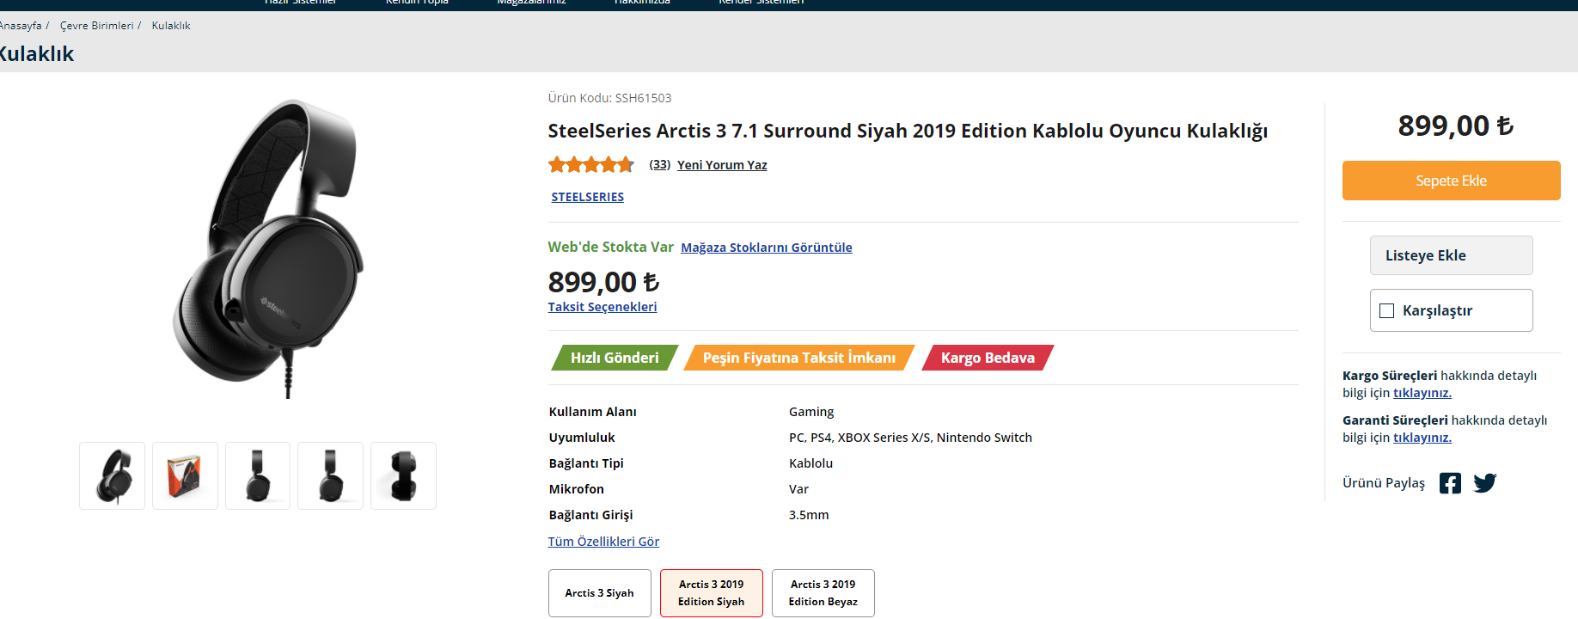Choose Arctis 3 2019 Edition Beyaz variant

[823, 593]
